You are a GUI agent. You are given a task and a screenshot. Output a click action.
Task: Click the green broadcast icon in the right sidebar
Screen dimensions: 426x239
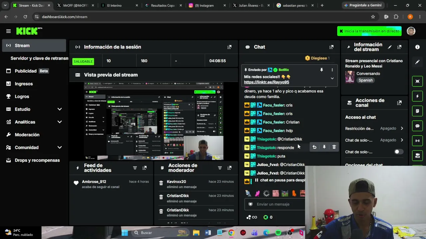click(417, 141)
